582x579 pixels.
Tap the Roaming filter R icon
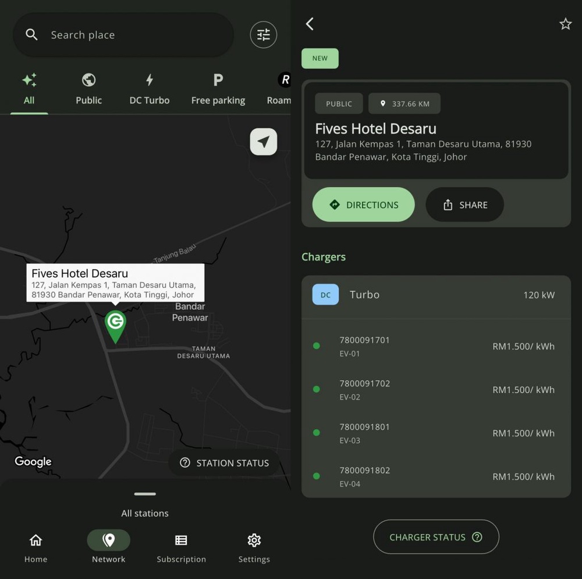pyautogui.click(x=285, y=79)
